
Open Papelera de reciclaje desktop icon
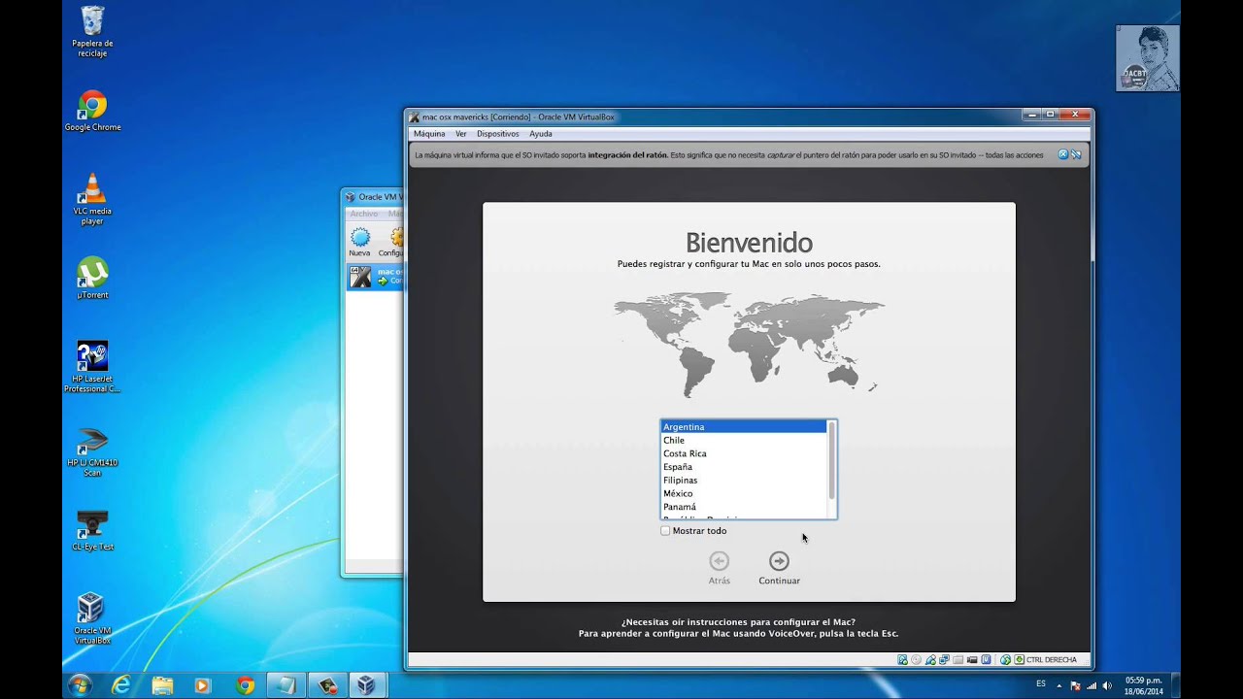coord(92,31)
